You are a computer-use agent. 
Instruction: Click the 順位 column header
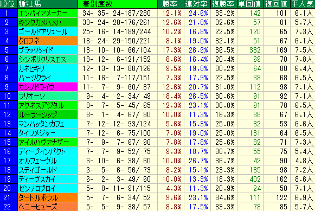pos(9,4)
